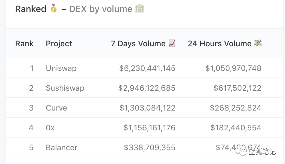Open the Curve project link
Screen dimensions: 285x164
tap(56, 108)
